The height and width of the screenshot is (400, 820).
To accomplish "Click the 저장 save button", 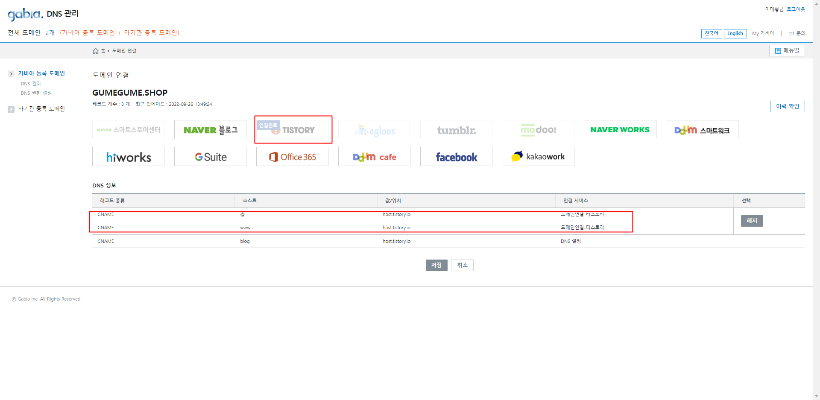I will click(x=436, y=265).
